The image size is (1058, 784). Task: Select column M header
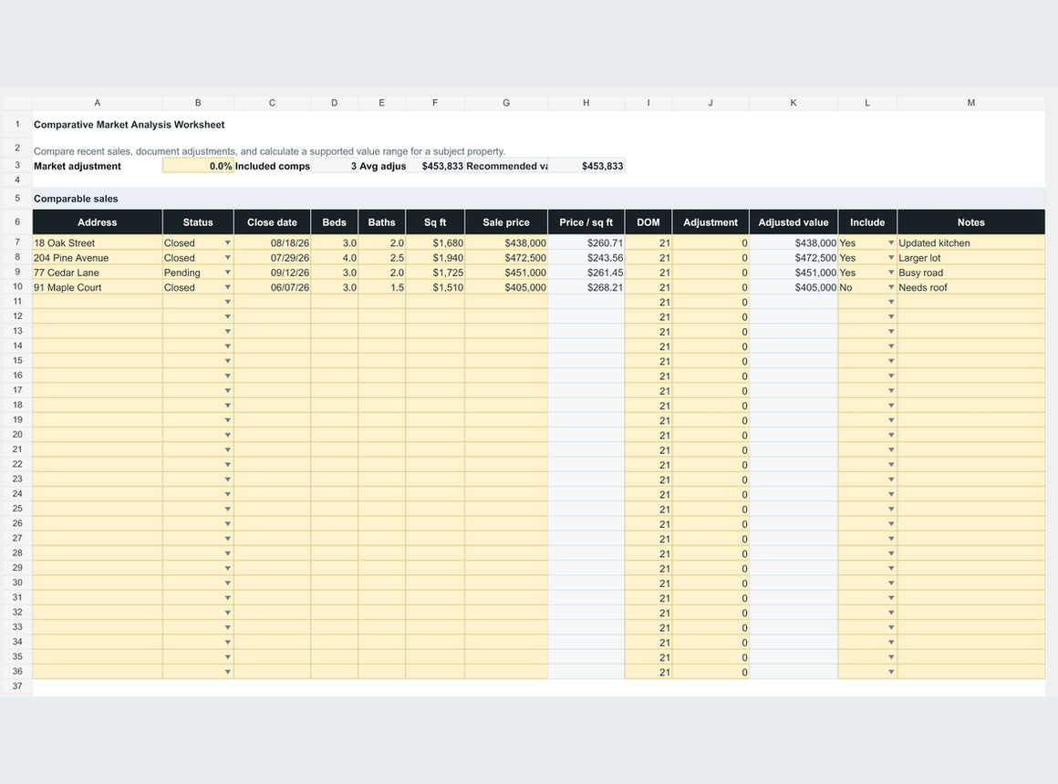971,102
